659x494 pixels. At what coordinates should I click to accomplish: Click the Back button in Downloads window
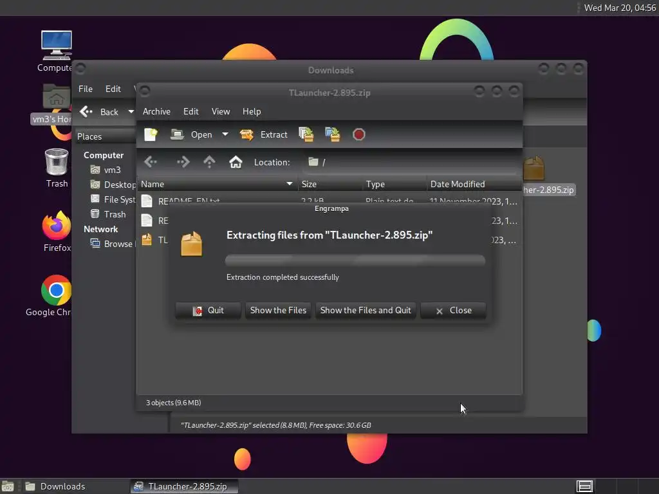click(99, 112)
